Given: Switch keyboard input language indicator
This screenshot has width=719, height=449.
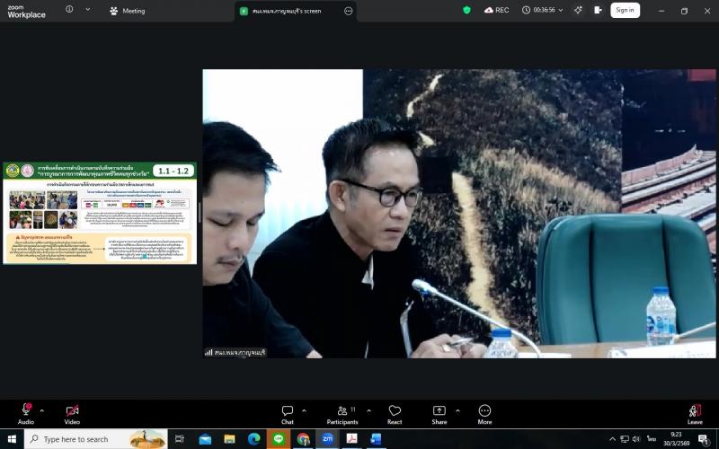Looking at the screenshot, I should tap(652, 439).
